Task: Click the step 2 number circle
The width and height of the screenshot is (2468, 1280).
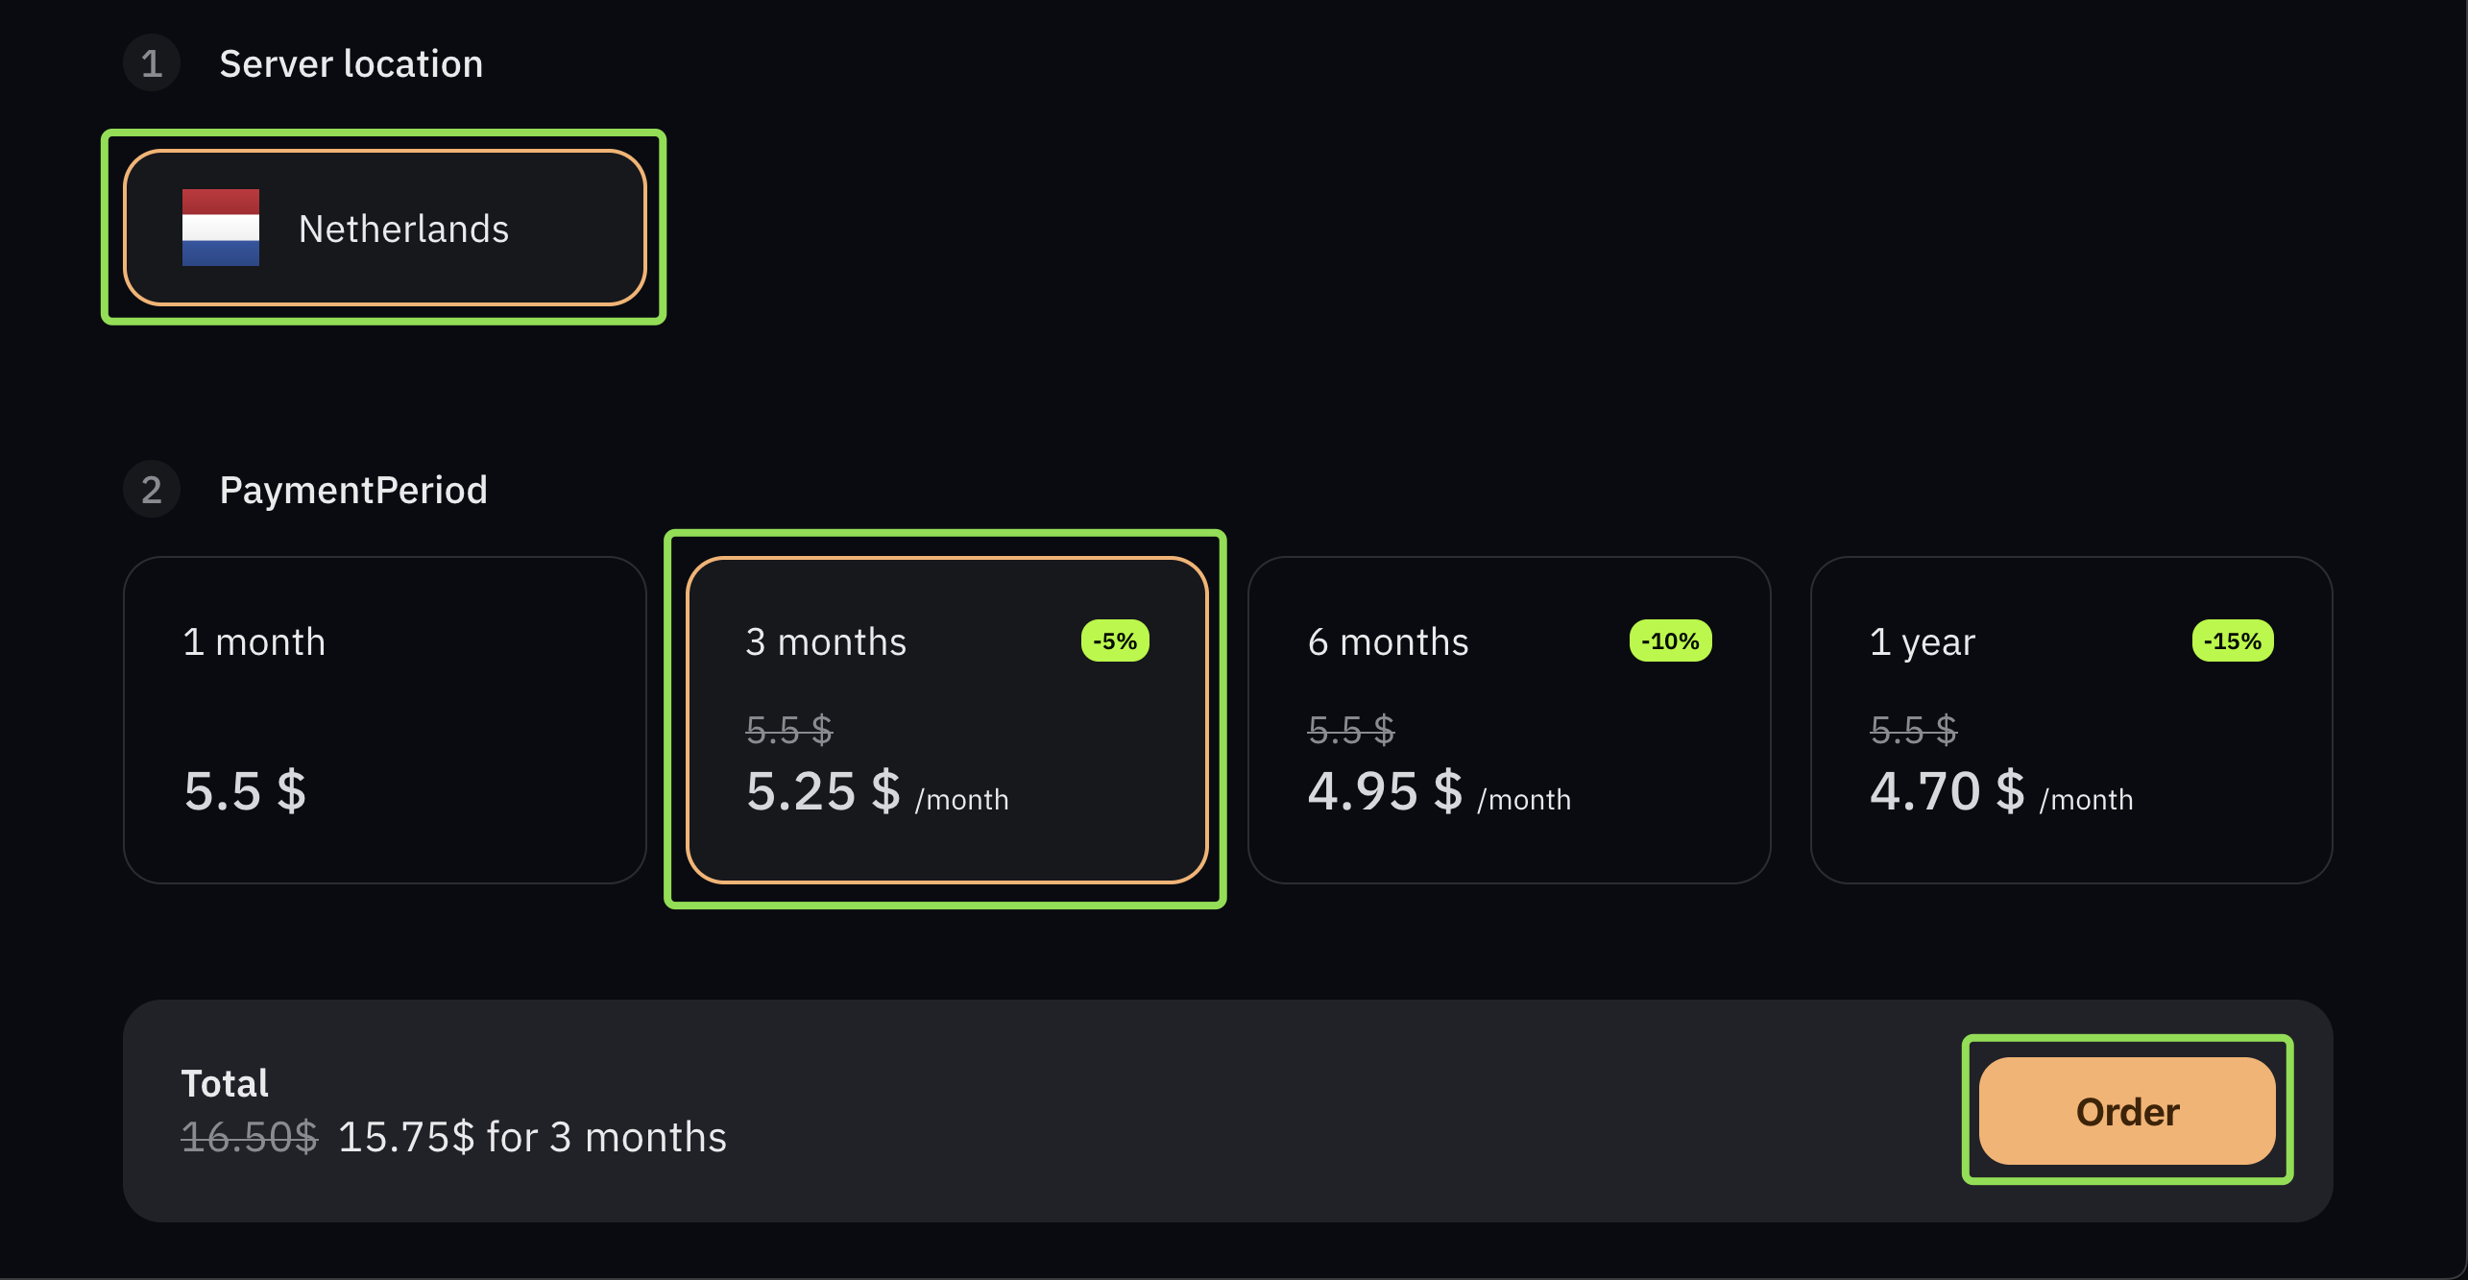Action: coord(152,490)
